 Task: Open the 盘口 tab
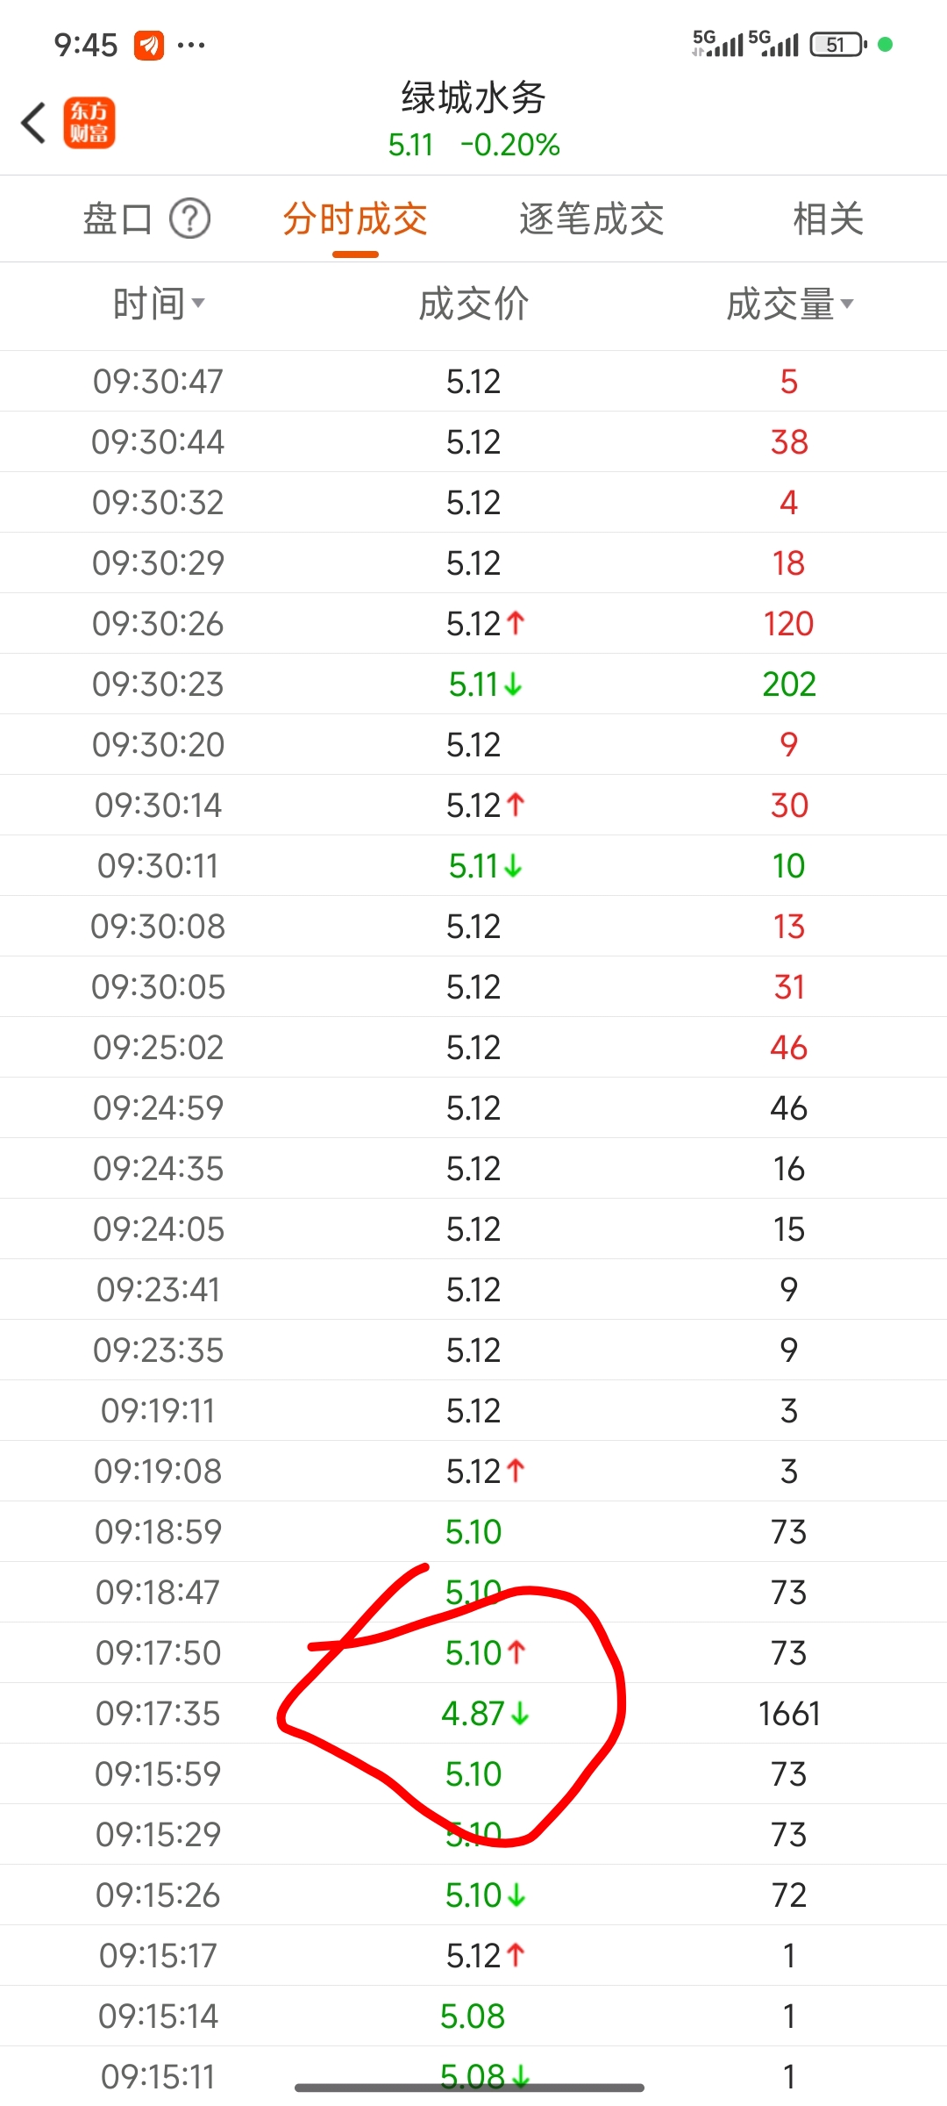click(117, 218)
